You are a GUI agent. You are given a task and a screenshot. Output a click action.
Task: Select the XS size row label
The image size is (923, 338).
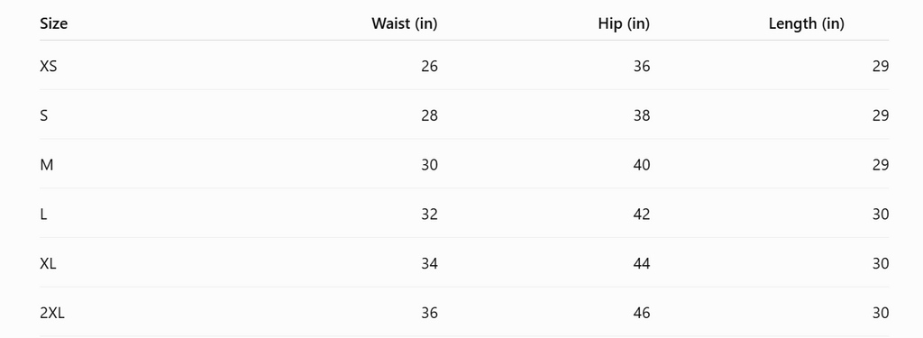point(49,66)
